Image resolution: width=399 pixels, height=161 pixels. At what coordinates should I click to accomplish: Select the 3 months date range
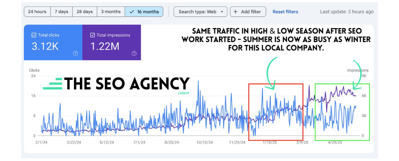[111, 12]
